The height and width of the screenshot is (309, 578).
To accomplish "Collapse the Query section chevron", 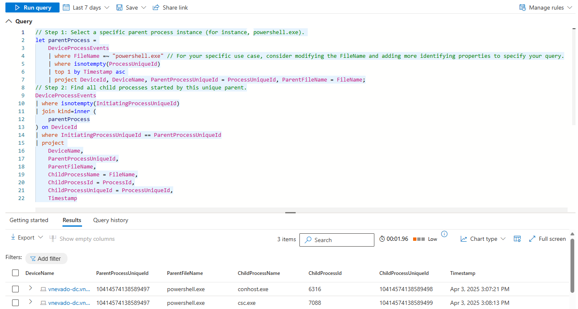I will tap(9, 21).
